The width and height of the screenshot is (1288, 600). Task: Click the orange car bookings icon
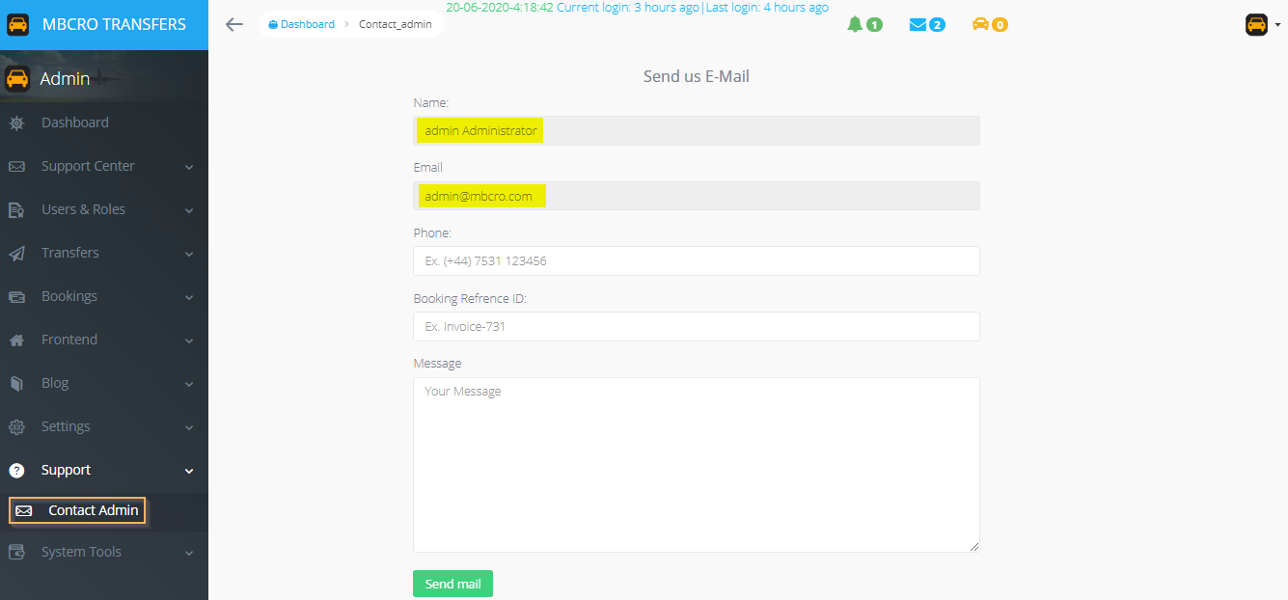click(x=980, y=24)
